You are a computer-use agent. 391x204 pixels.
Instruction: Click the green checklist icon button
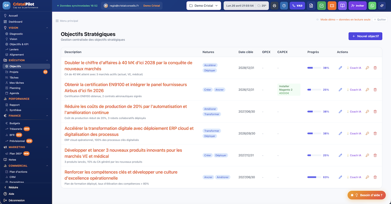coord(322,6)
